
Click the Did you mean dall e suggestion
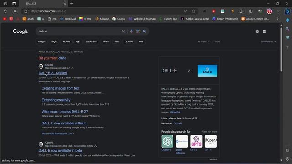click(x=62, y=58)
